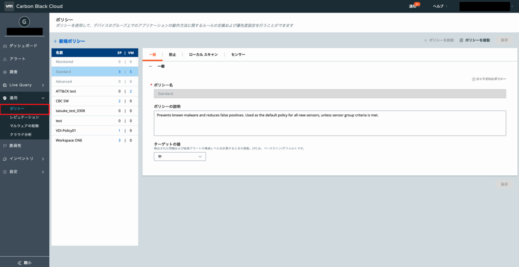Open レピュテーション in the sidebar

[x=25, y=117]
